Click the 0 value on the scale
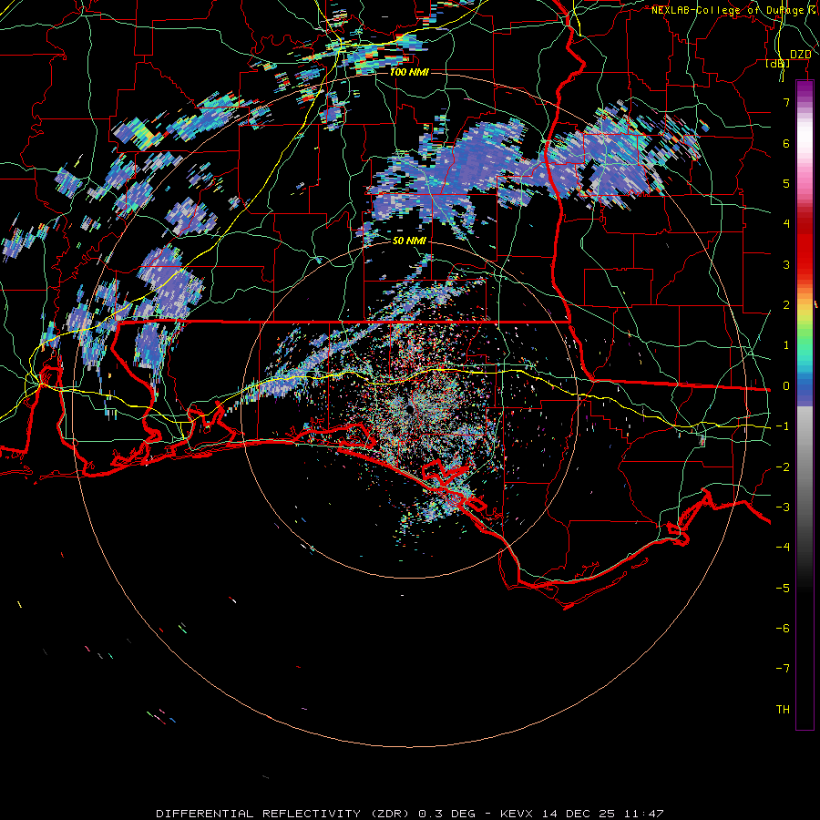Image resolution: width=820 pixels, height=820 pixels. pyautogui.click(x=786, y=386)
